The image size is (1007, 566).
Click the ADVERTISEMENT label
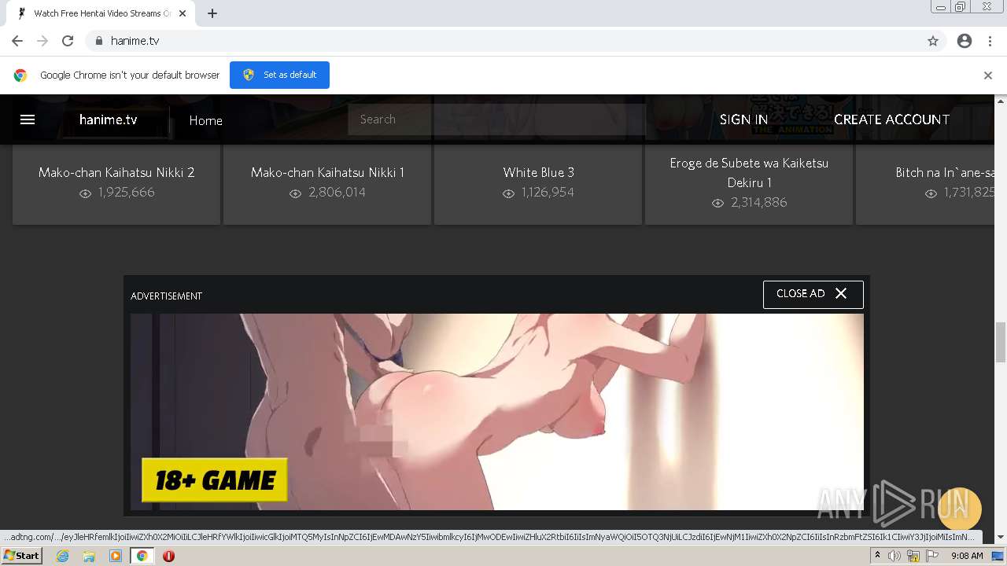click(166, 296)
